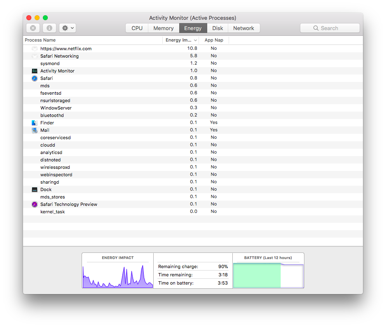Select the wirelessproxd process
Viewport: 386px width, 327px height.
click(55, 167)
